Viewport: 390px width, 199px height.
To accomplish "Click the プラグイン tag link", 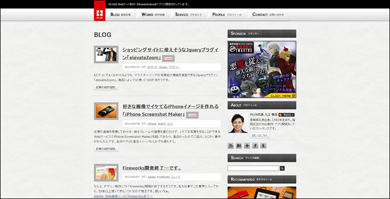I will pyautogui.click(x=174, y=67).
